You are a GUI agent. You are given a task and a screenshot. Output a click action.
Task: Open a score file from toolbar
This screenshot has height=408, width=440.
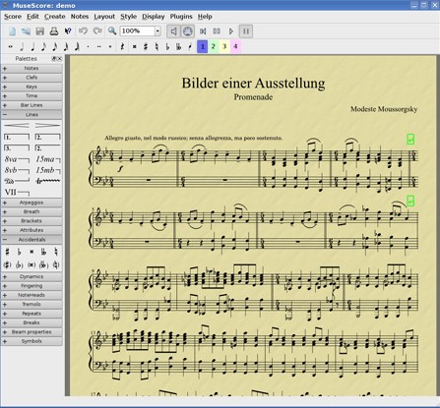coord(26,31)
